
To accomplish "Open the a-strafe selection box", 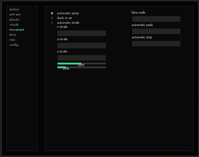I will point(82,46).
